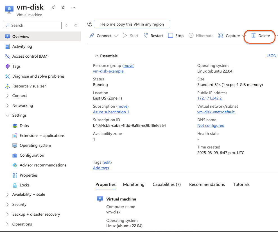Click the Restart button label
Viewport: 278px width, 232px height.
click(x=157, y=36)
